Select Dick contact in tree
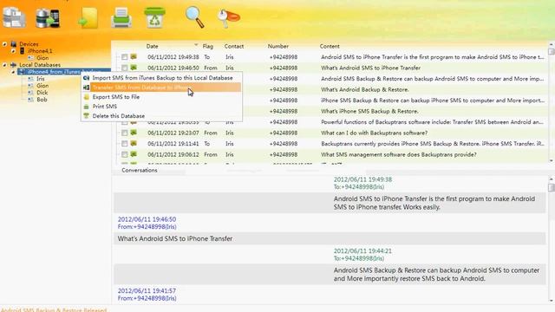 pos(42,93)
